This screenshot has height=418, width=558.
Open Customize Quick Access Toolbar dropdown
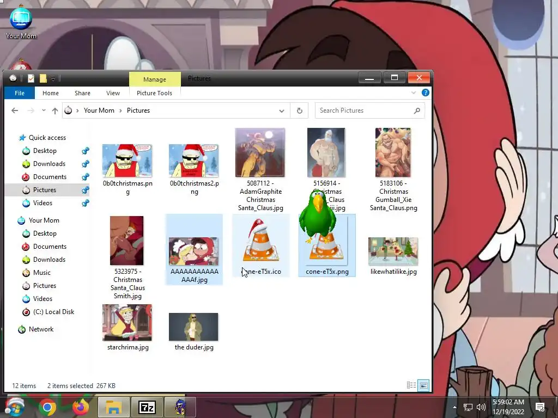[x=53, y=78]
